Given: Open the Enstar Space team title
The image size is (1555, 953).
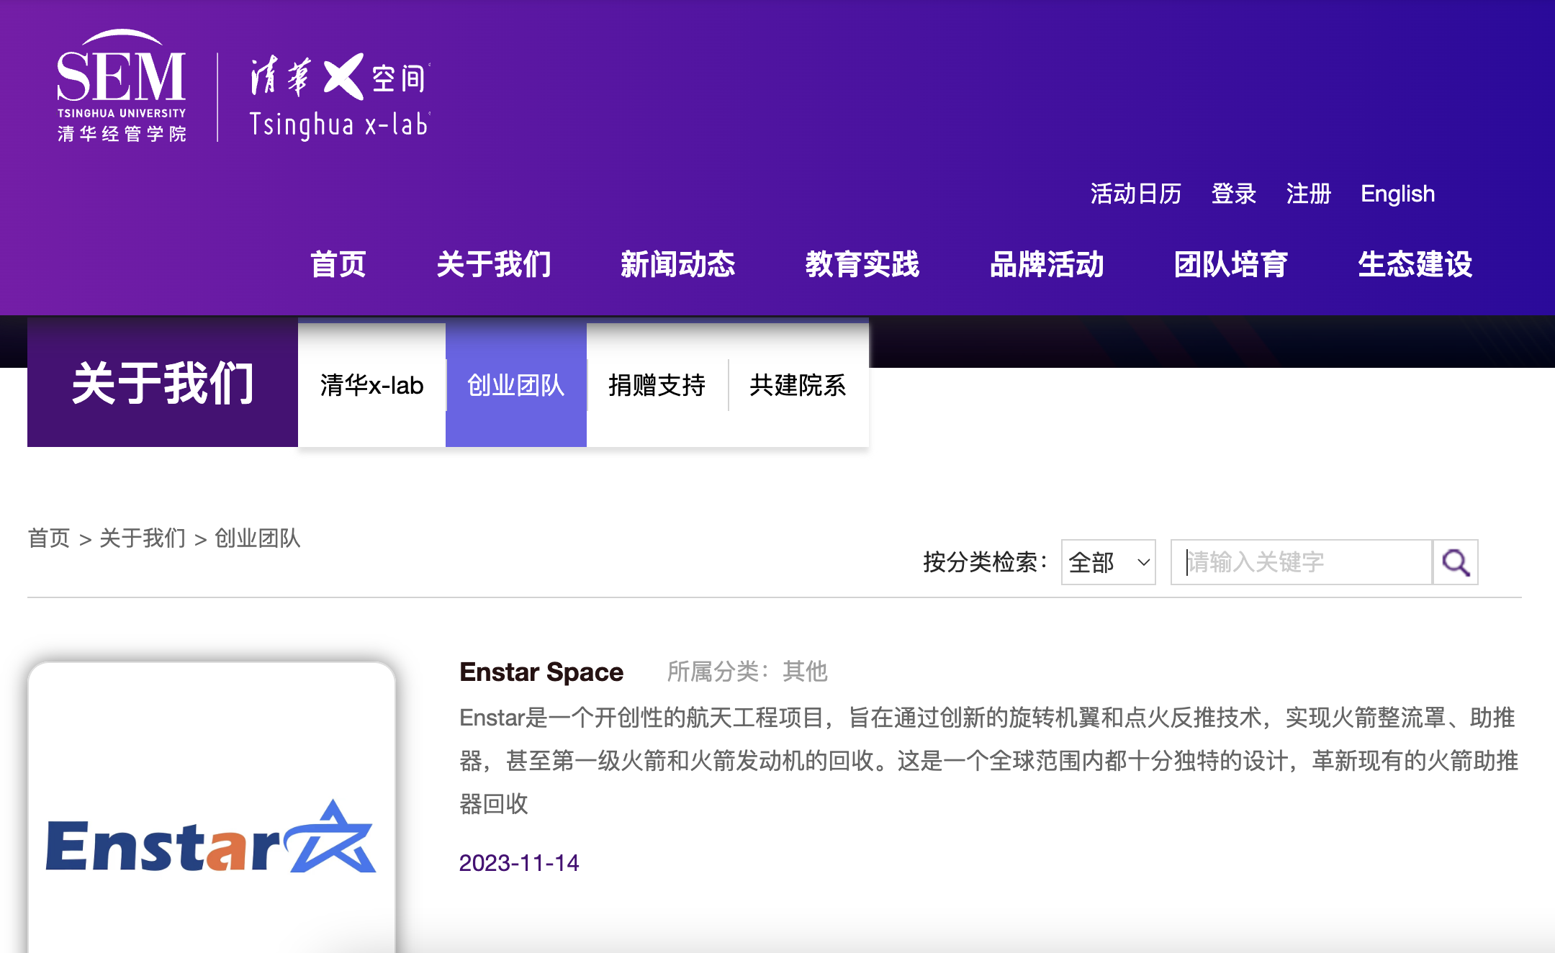Looking at the screenshot, I should pos(541,672).
